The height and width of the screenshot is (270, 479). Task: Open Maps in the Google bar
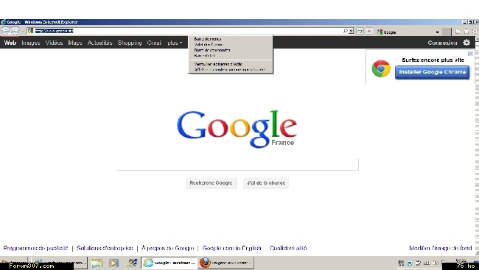(x=75, y=43)
